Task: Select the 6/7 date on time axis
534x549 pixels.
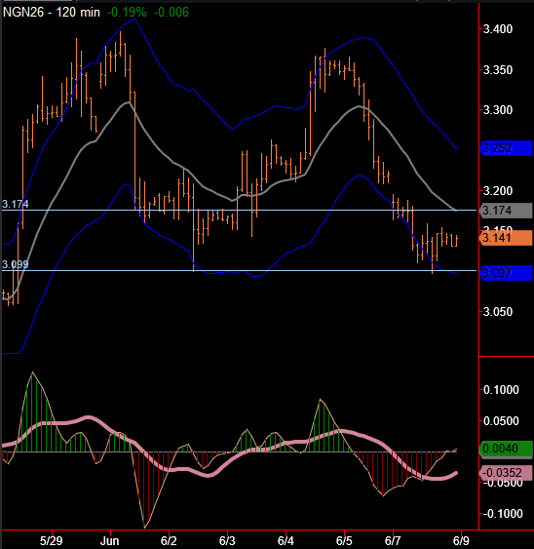Action: pyautogui.click(x=393, y=541)
